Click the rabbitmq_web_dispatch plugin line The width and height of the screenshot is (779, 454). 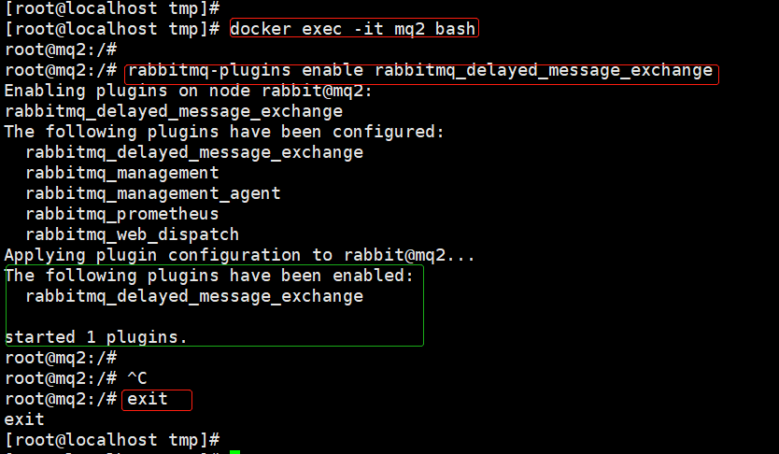tap(132, 234)
